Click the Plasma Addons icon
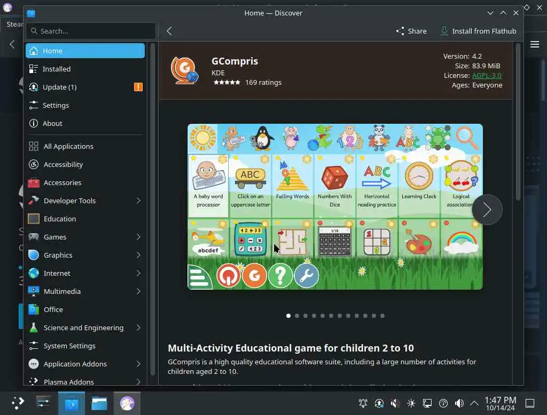 34,381
